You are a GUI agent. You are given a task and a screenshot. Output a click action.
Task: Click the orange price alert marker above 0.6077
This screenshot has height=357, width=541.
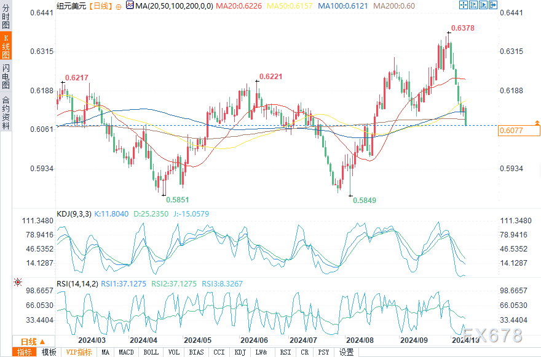point(537,123)
